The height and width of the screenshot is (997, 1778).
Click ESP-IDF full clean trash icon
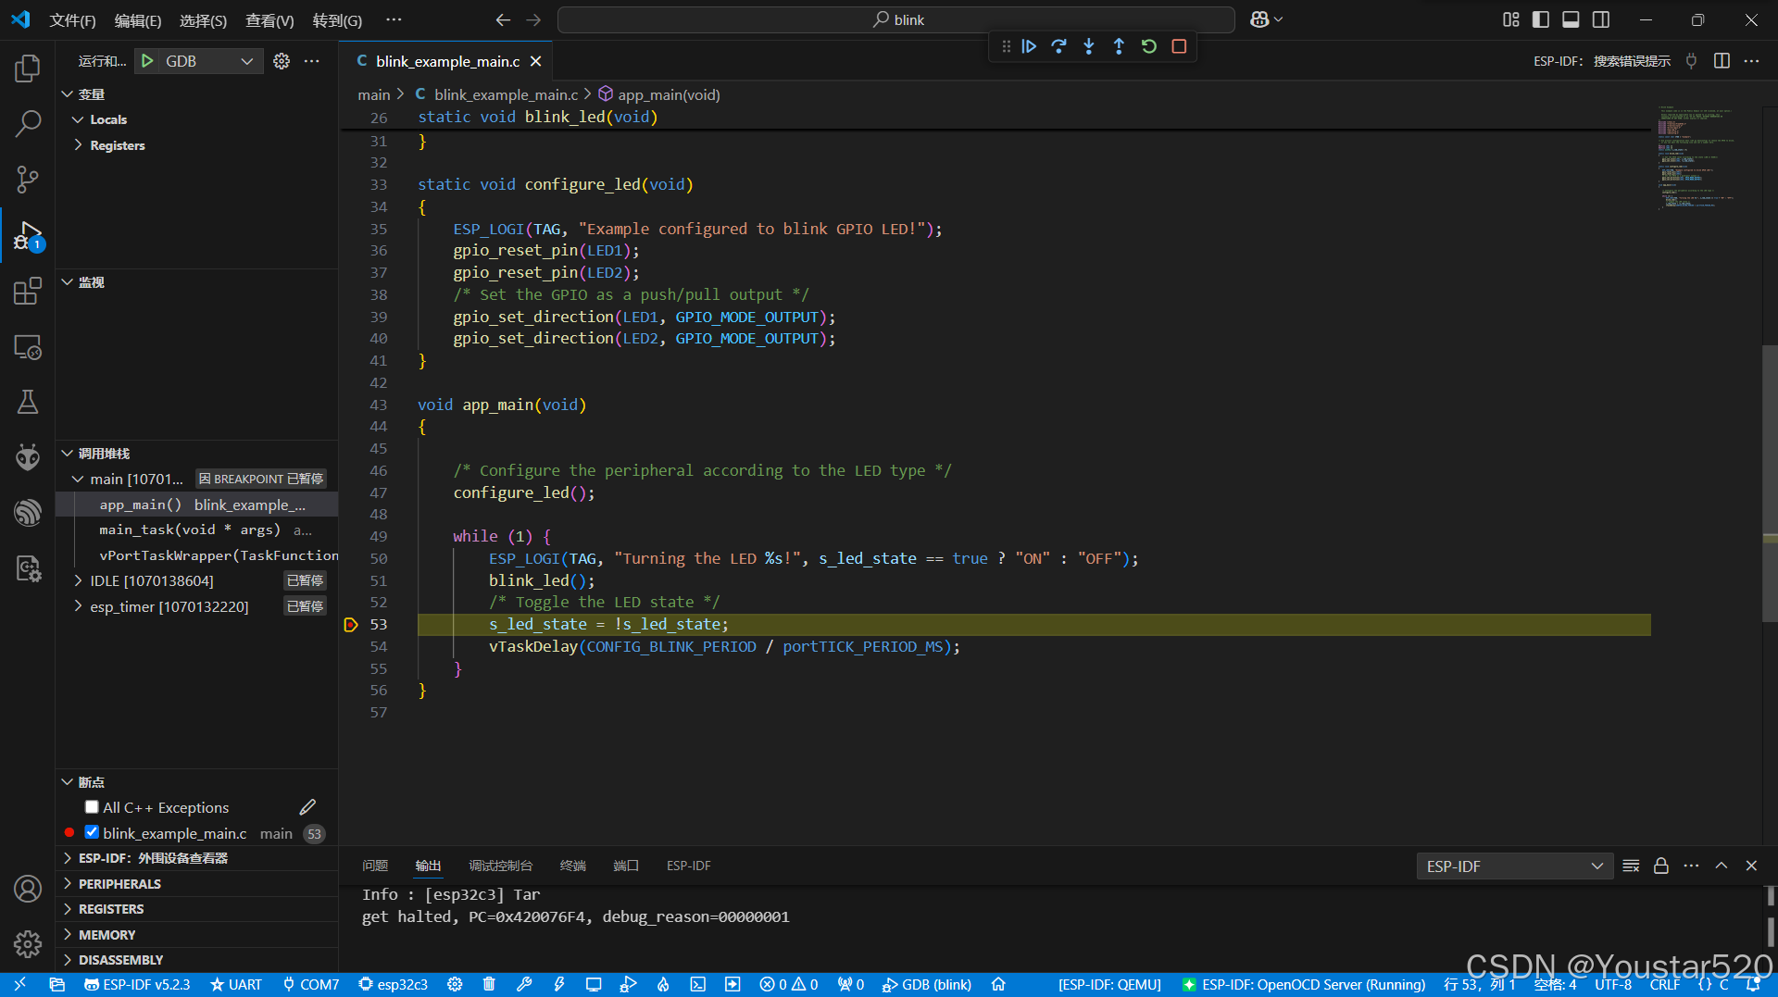tap(489, 985)
